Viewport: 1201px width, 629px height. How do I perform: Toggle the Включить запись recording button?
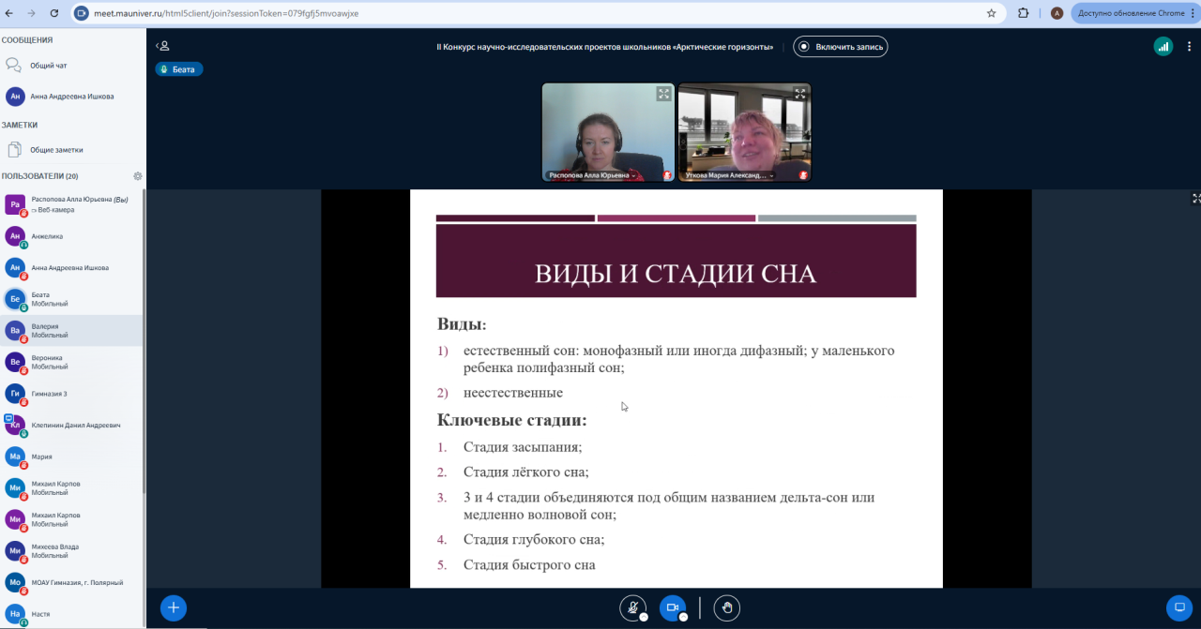[840, 47]
